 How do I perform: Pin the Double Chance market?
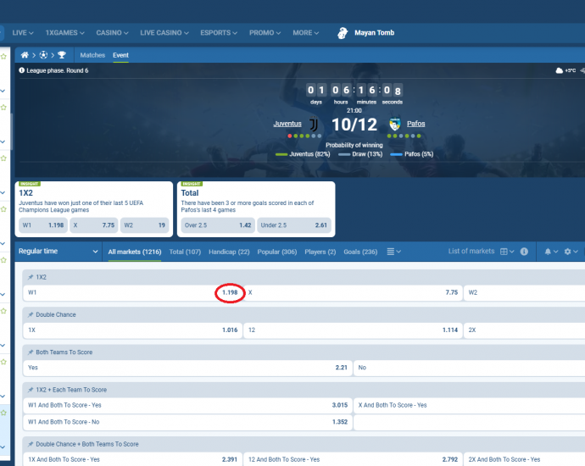pyautogui.click(x=31, y=314)
